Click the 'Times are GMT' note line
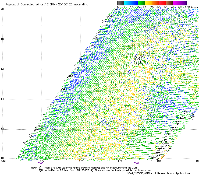The image size is (199, 175). pyautogui.click(x=84, y=168)
